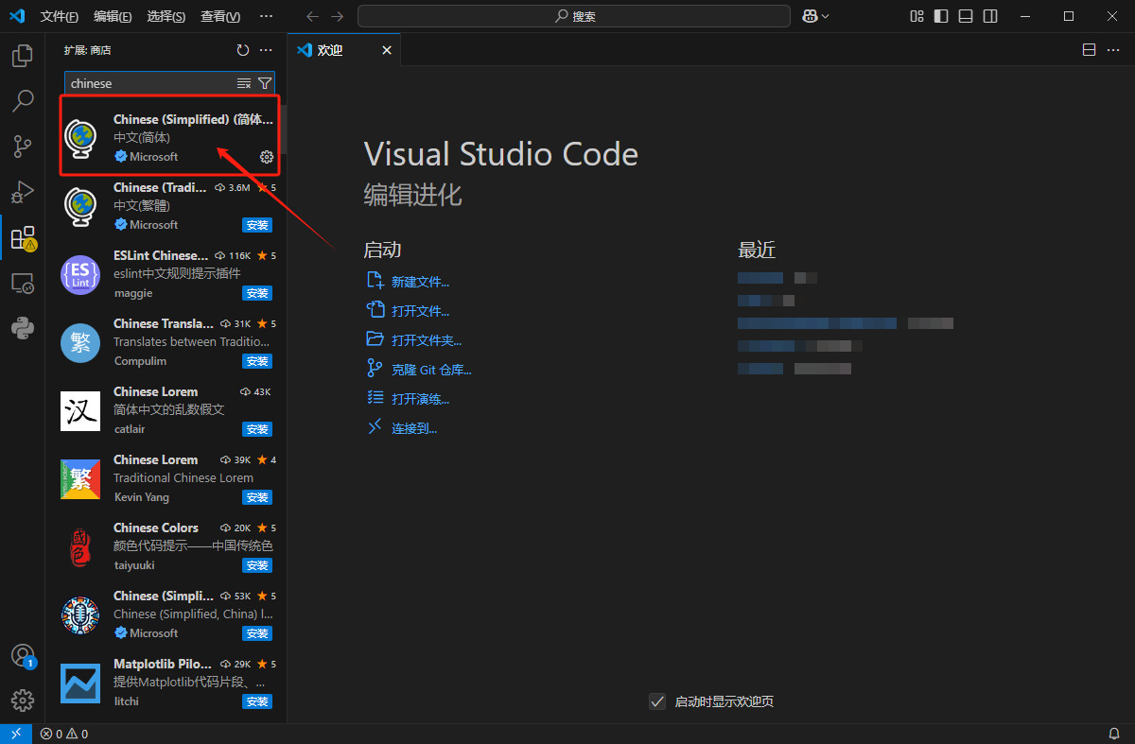Expand the hidden menu bar items ellipsis

coord(266,16)
